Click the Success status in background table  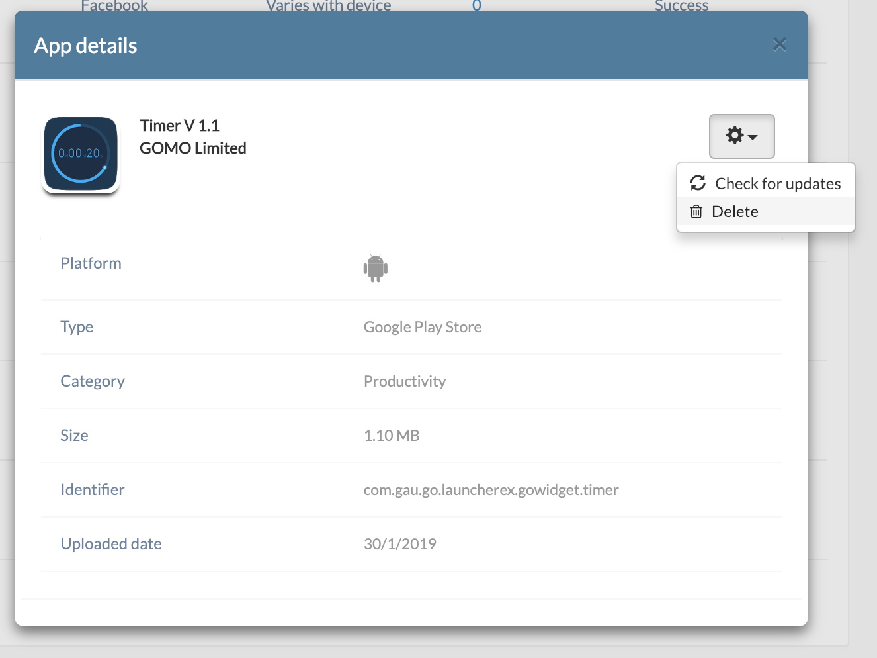681,5
